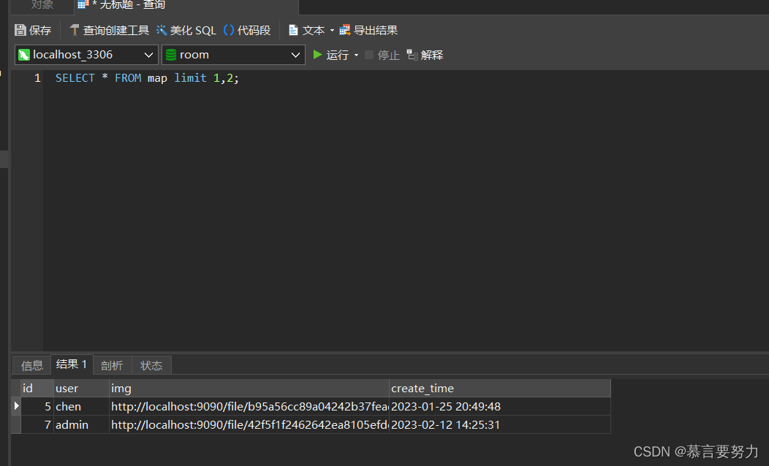Click the Stop (停止) button
Image resolution: width=769 pixels, height=466 pixels.
click(x=382, y=55)
